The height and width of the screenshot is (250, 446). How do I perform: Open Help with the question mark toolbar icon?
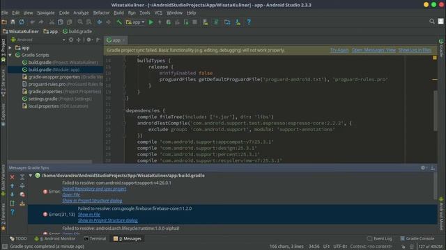249,22
